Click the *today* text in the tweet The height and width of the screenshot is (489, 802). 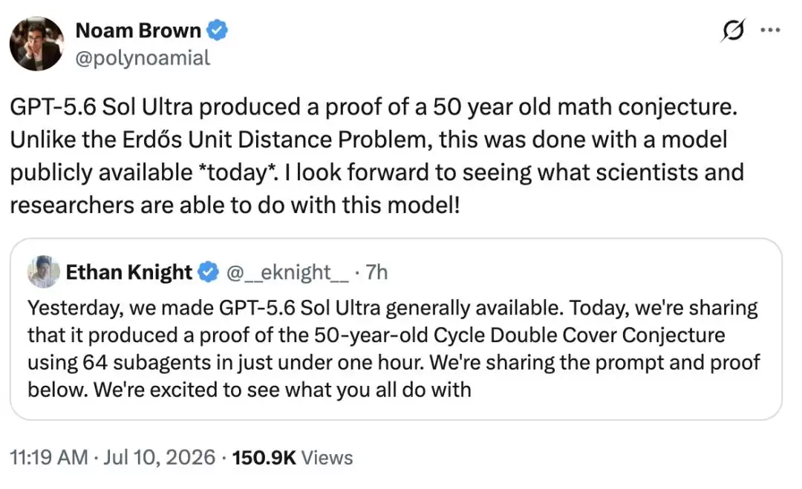pos(235,172)
